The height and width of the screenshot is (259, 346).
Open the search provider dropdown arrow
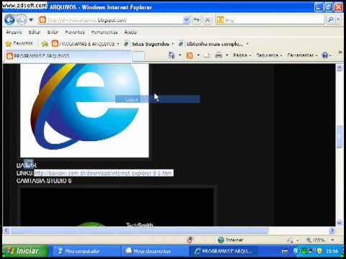338,20
